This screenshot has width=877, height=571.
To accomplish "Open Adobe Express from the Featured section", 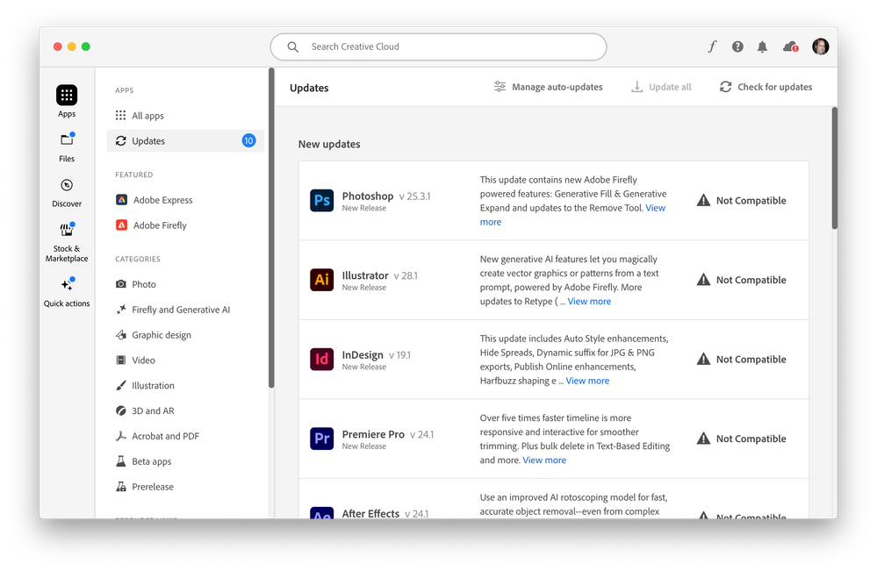I will pyautogui.click(x=162, y=199).
